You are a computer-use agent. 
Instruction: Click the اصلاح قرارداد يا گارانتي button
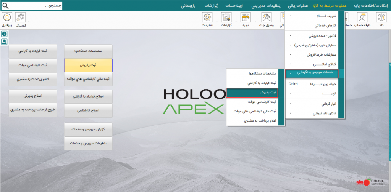(88, 96)
